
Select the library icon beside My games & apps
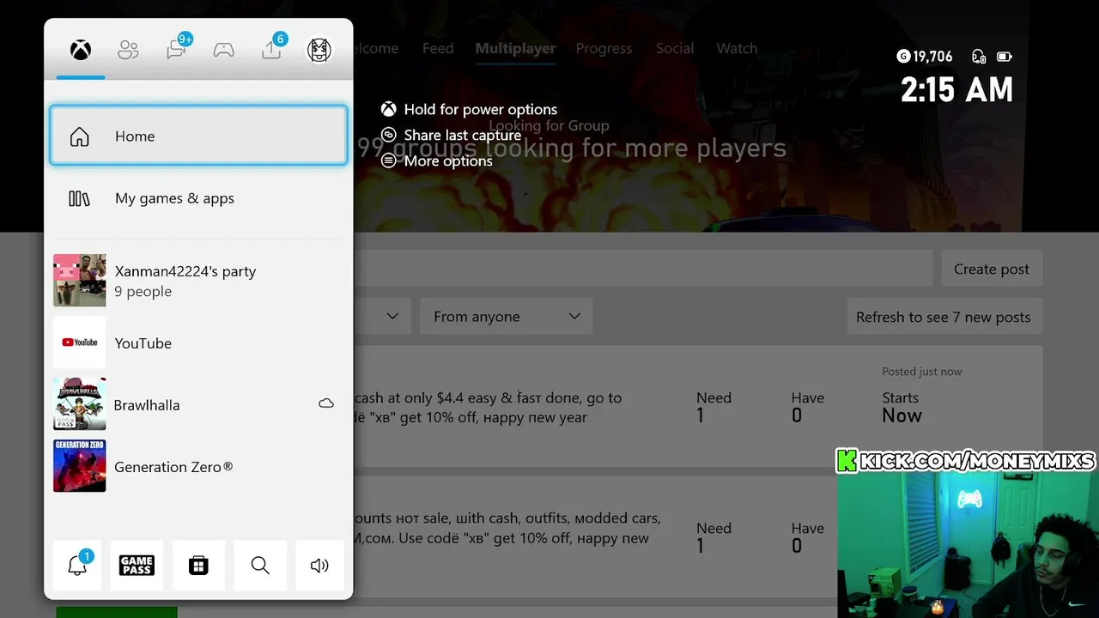tap(79, 198)
